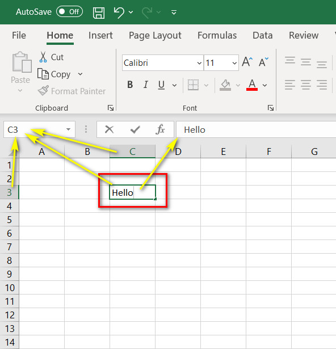Click the Top Align icon
This screenshot has height=349, width=336.
290,61
